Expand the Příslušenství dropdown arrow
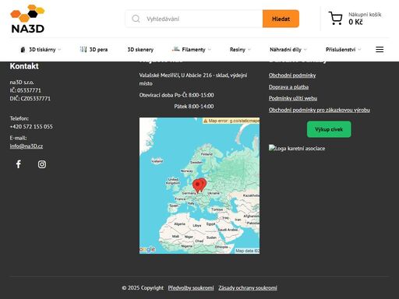 tap(359, 50)
